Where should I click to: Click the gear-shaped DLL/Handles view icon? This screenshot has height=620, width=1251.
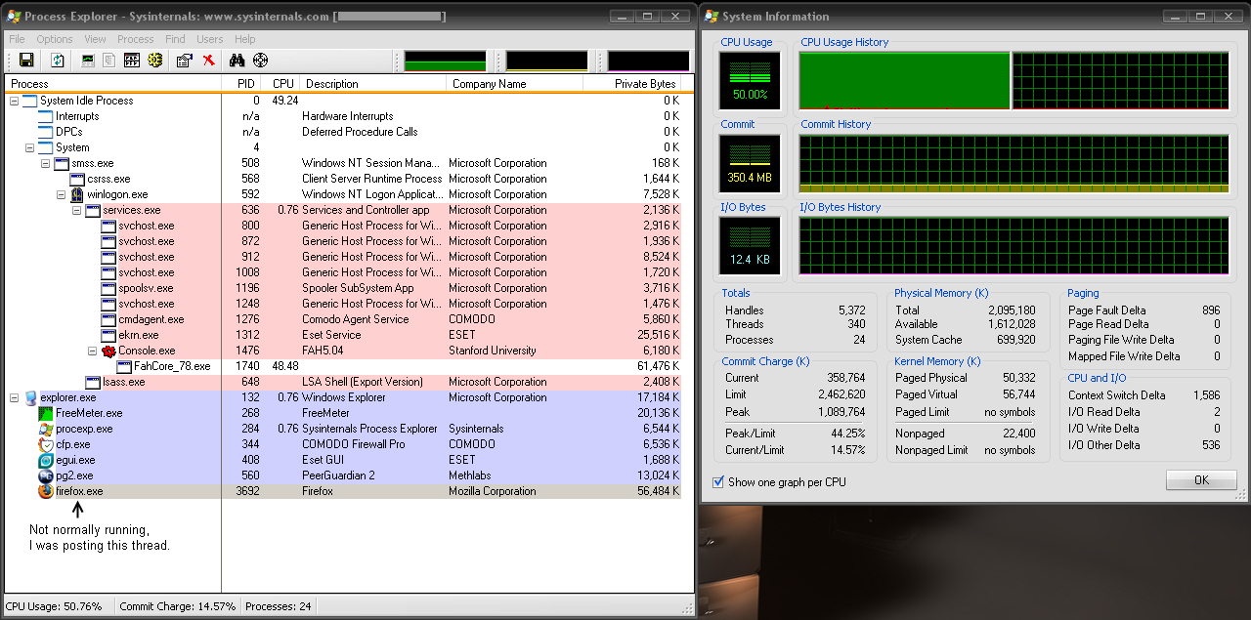154,61
